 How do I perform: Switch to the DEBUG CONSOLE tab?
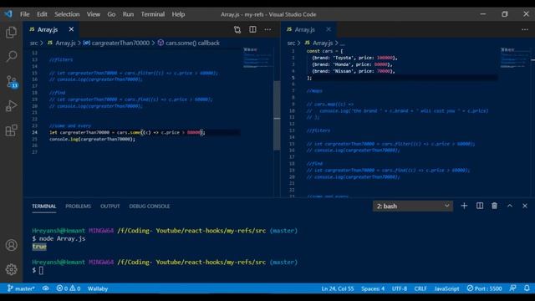pos(149,207)
